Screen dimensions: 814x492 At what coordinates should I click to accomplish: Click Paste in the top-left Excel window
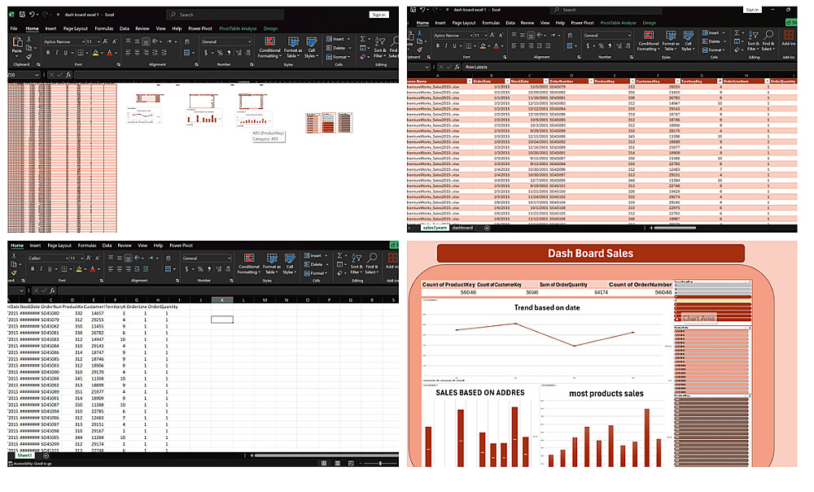(x=17, y=46)
